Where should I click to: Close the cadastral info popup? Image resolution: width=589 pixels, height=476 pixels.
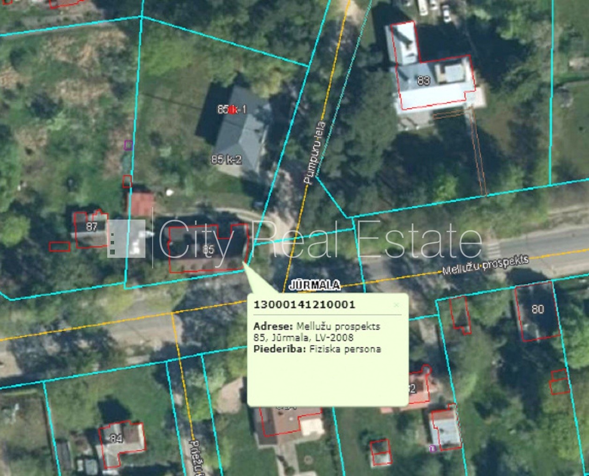tap(396, 305)
